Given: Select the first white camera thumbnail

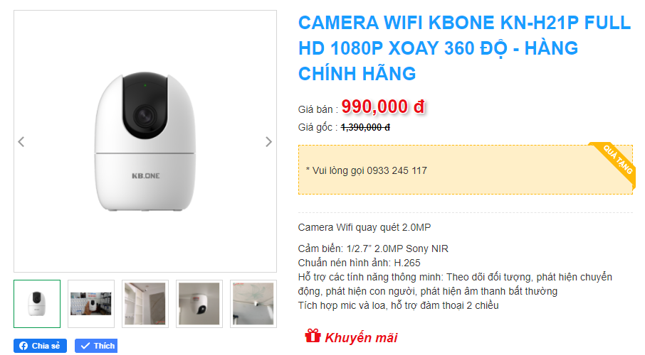Looking at the screenshot, I should point(37,304).
